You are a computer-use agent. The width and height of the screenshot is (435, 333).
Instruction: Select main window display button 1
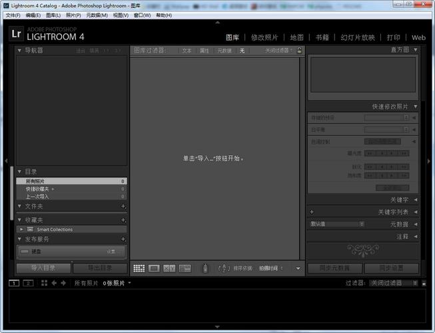pos(14,283)
